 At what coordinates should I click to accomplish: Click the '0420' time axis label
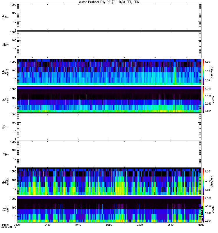pos(47,225)
